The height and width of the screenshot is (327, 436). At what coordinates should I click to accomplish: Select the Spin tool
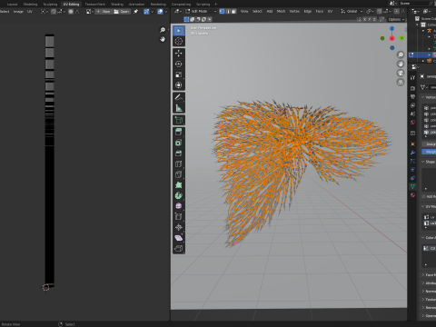tap(179, 195)
